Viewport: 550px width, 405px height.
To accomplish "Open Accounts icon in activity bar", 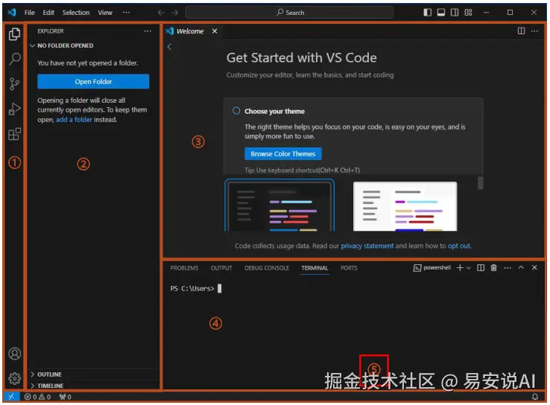I will [x=14, y=354].
